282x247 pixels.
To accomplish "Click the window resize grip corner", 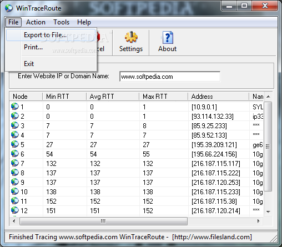I will pos(274,239).
